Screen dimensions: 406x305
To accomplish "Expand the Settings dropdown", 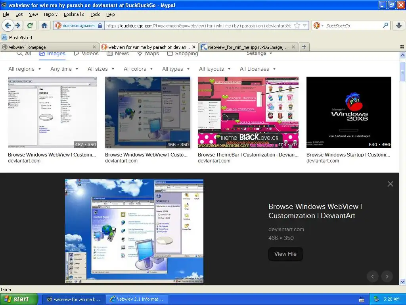I will 259,53.
